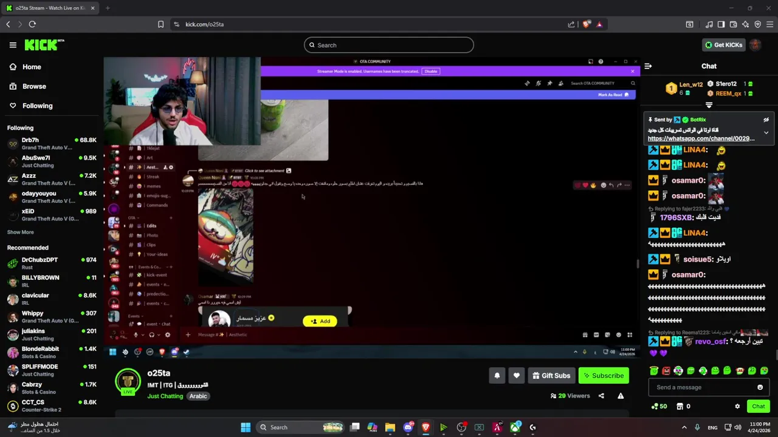
Task: Open SPLIFFMODE recommended channel
Action: pos(52,370)
